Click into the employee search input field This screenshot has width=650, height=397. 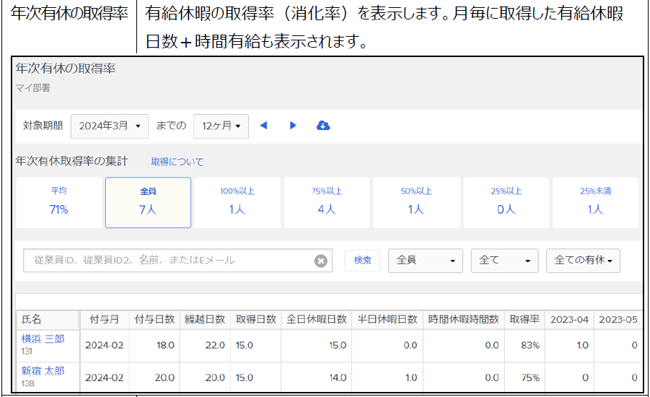tap(170, 261)
